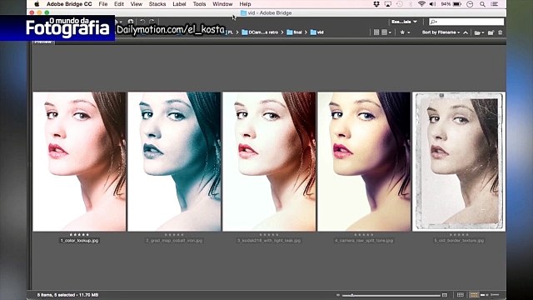Click the menu bar clock icon
Screen dimensions: 533x300
tap(470, 4)
